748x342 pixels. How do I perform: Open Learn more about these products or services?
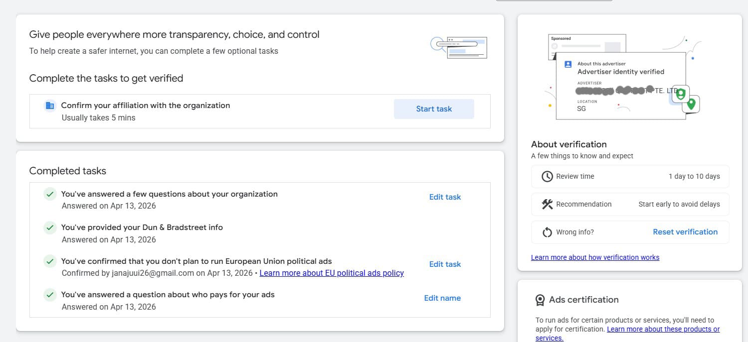tap(663, 329)
